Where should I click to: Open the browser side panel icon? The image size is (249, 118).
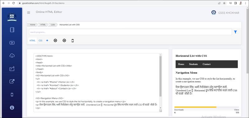coord(236,3)
